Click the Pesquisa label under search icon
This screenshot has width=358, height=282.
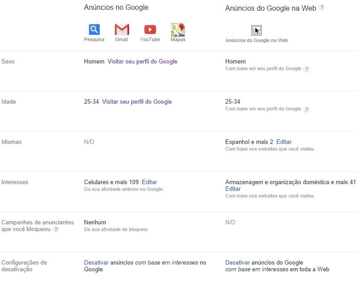[94, 39]
